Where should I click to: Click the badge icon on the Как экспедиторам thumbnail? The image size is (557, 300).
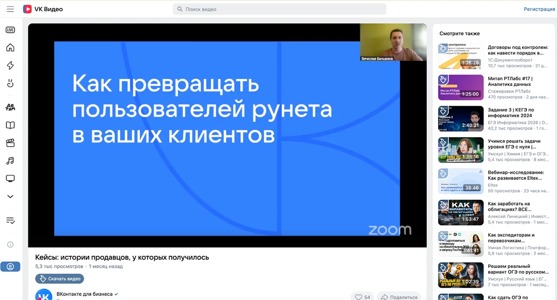(x=443, y=236)
